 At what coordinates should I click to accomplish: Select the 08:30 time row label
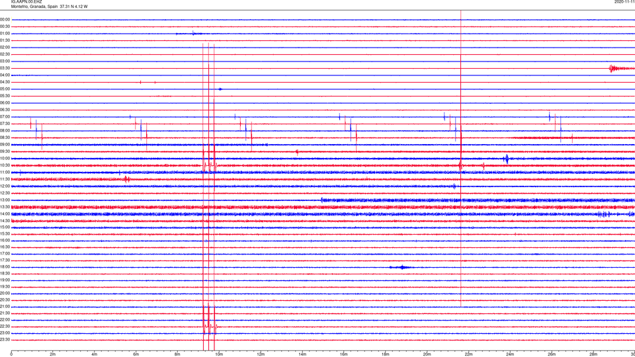[x=5, y=138]
